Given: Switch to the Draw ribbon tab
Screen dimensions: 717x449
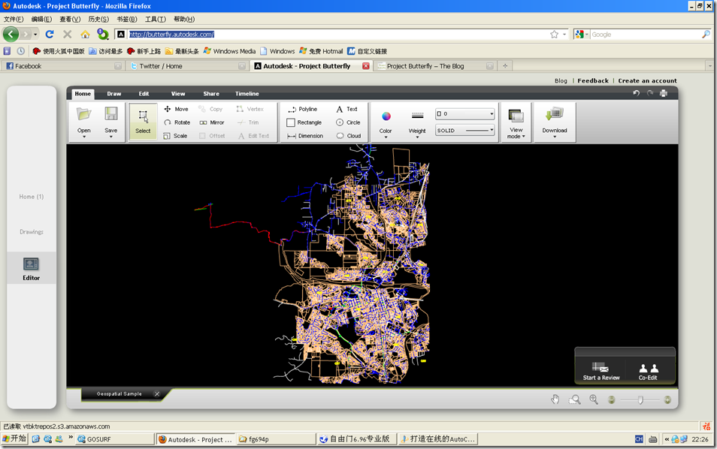Looking at the screenshot, I should 113,94.
